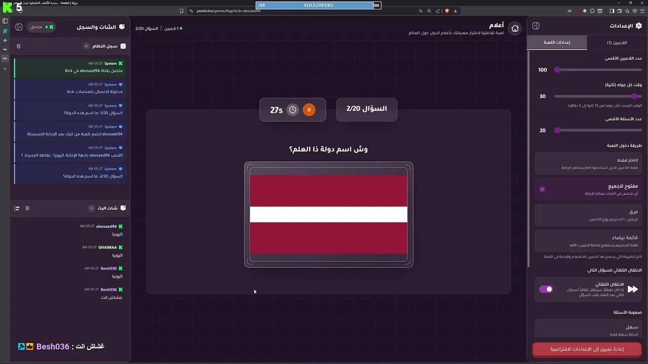The width and height of the screenshot is (648, 364).
Task: Adjust the max players slider (100)
Action: click(598, 70)
